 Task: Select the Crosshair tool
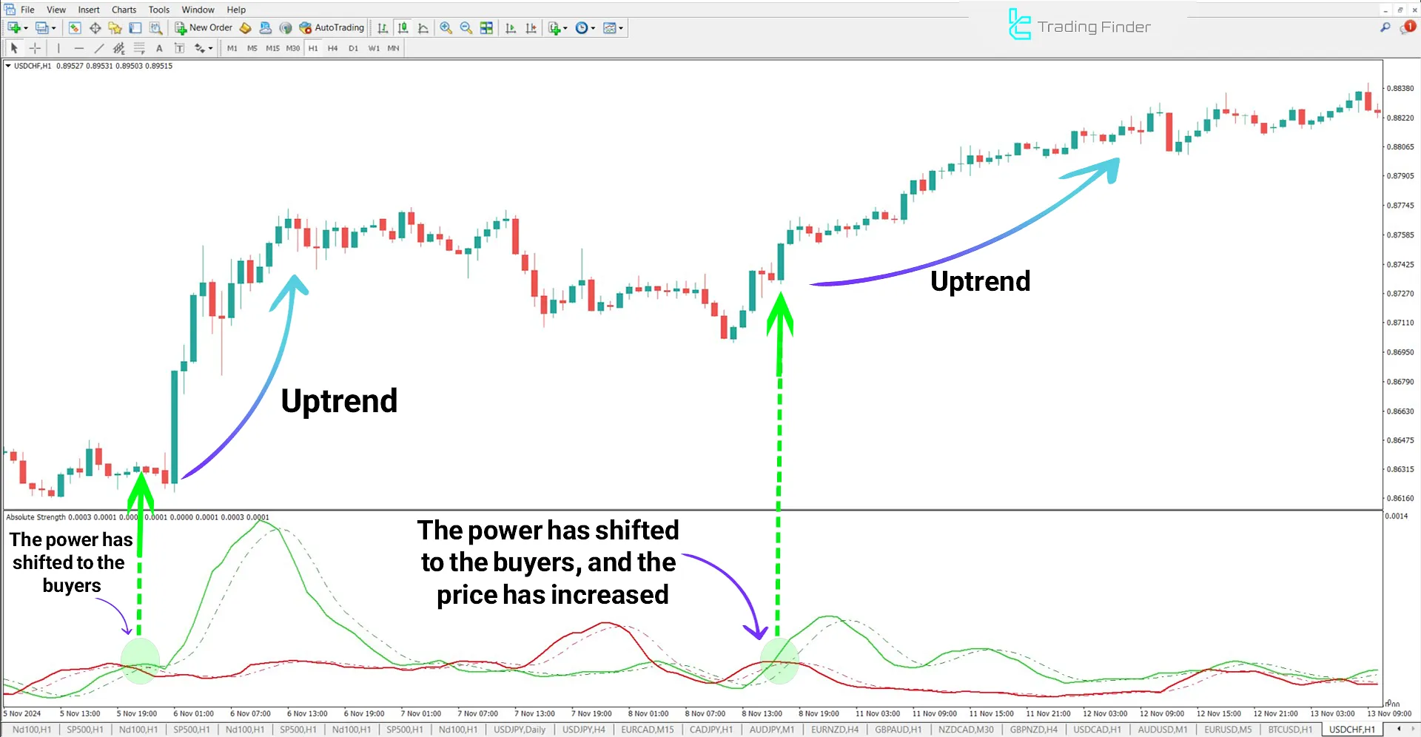point(35,48)
